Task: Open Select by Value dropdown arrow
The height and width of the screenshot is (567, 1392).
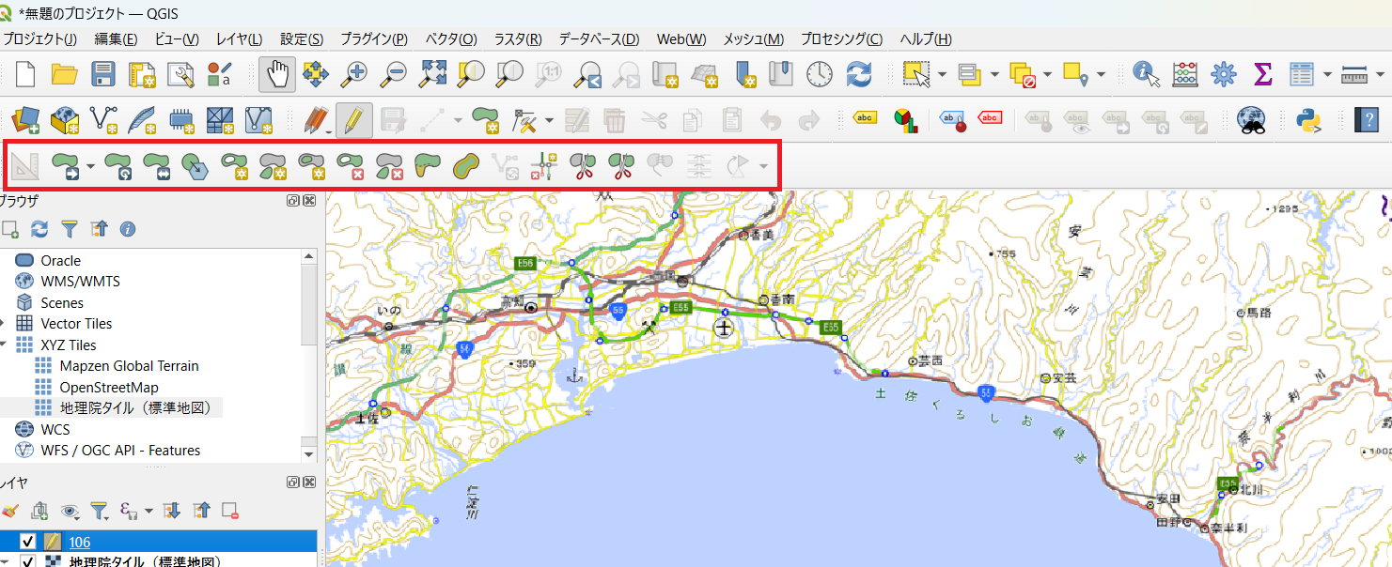Action: click(x=994, y=74)
